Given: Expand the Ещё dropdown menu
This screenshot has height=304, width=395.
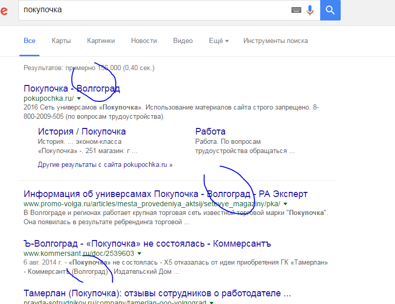Looking at the screenshot, I should [x=219, y=41].
